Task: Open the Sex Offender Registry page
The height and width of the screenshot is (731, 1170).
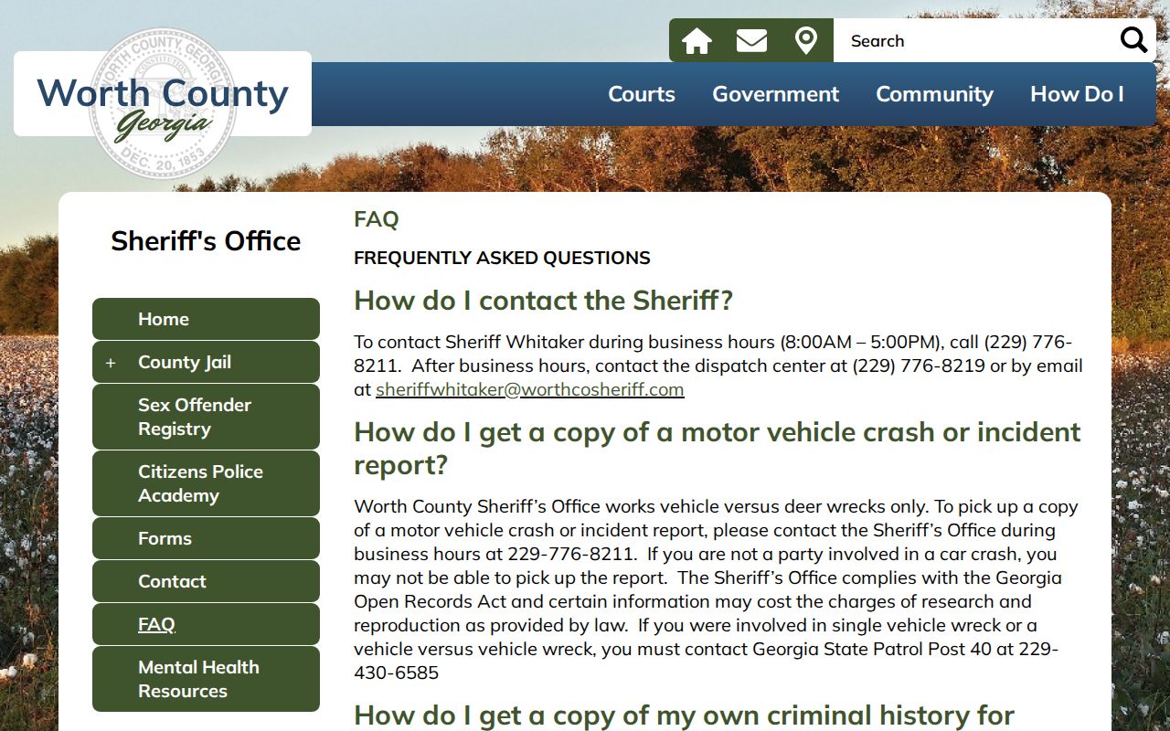Action: (x=206, y=417)
